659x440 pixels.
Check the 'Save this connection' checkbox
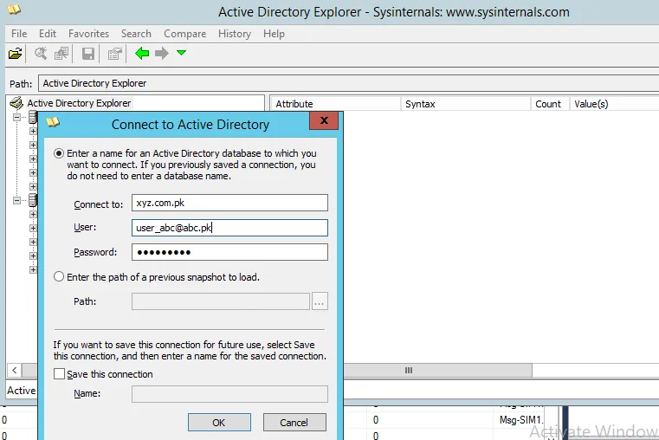(59, 374)
